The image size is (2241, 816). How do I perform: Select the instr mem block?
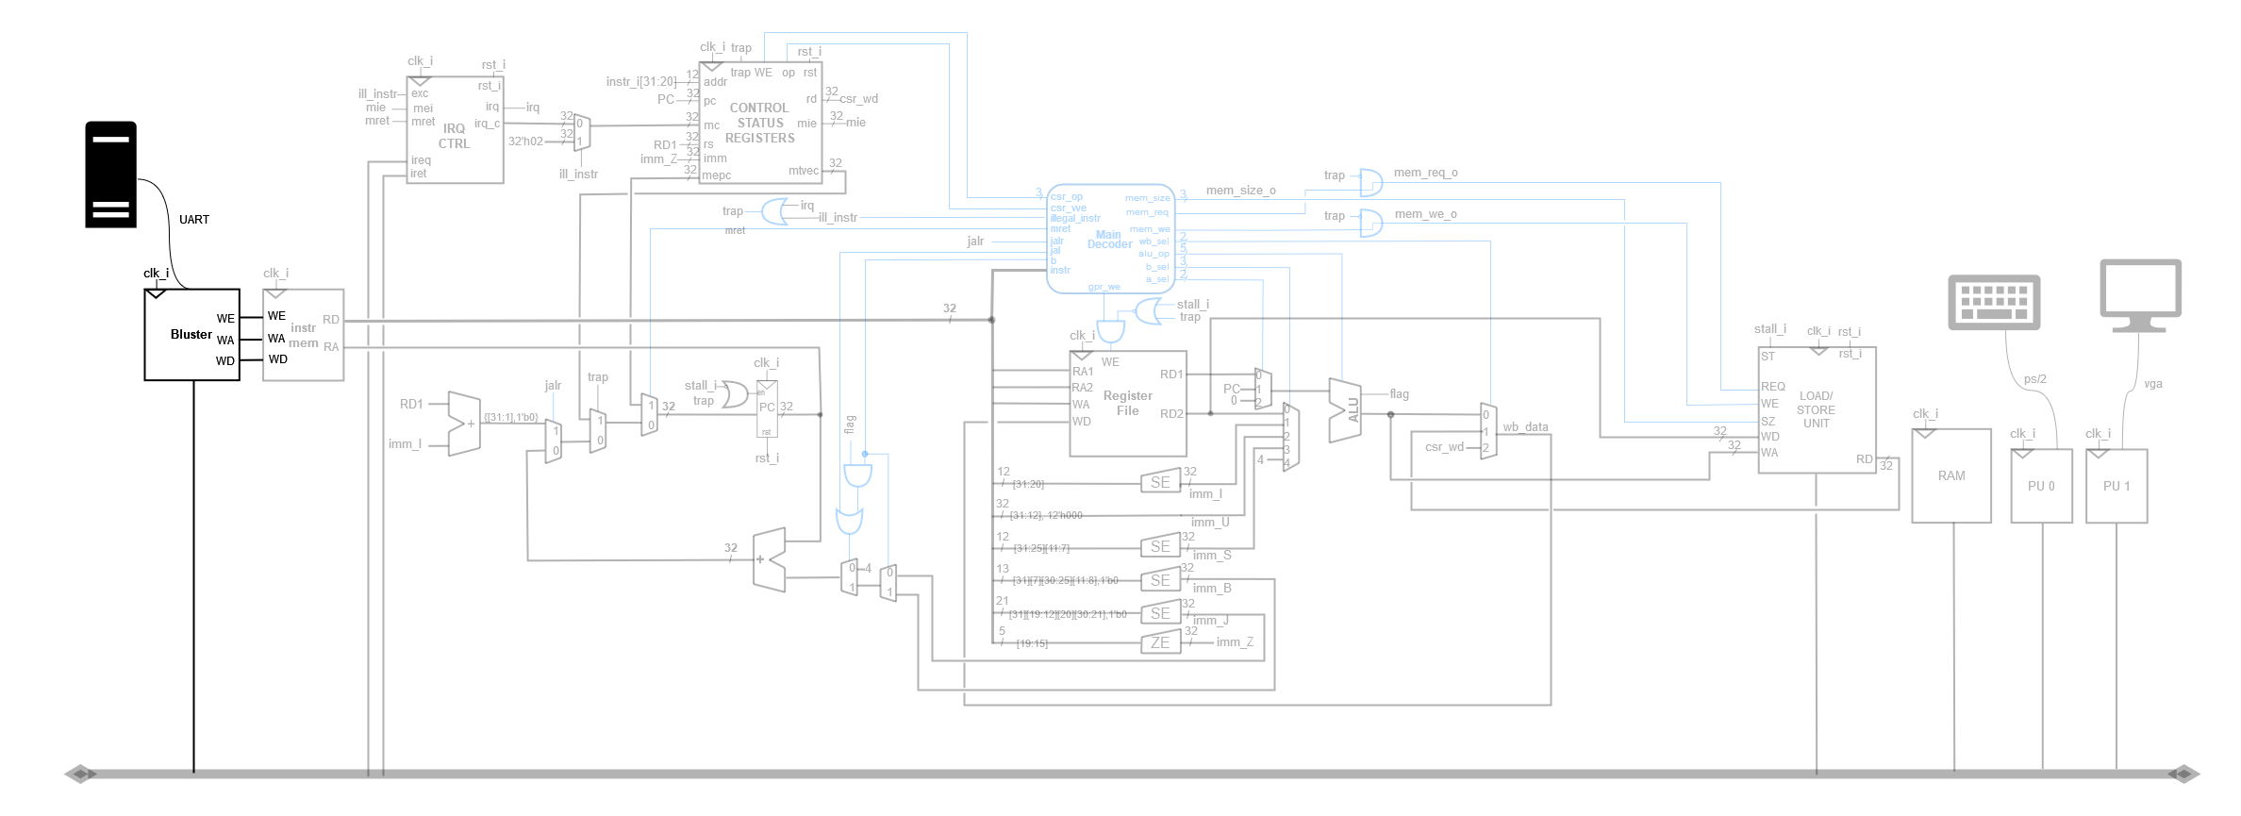pos(303,335)
